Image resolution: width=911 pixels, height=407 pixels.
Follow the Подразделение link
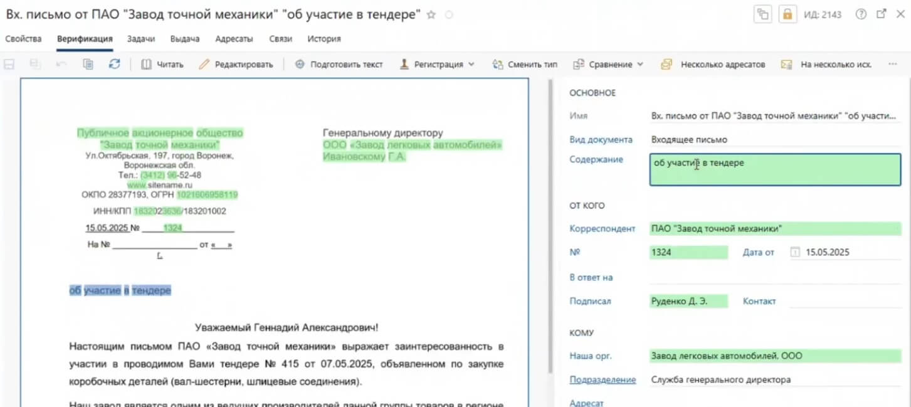[602, 380]
